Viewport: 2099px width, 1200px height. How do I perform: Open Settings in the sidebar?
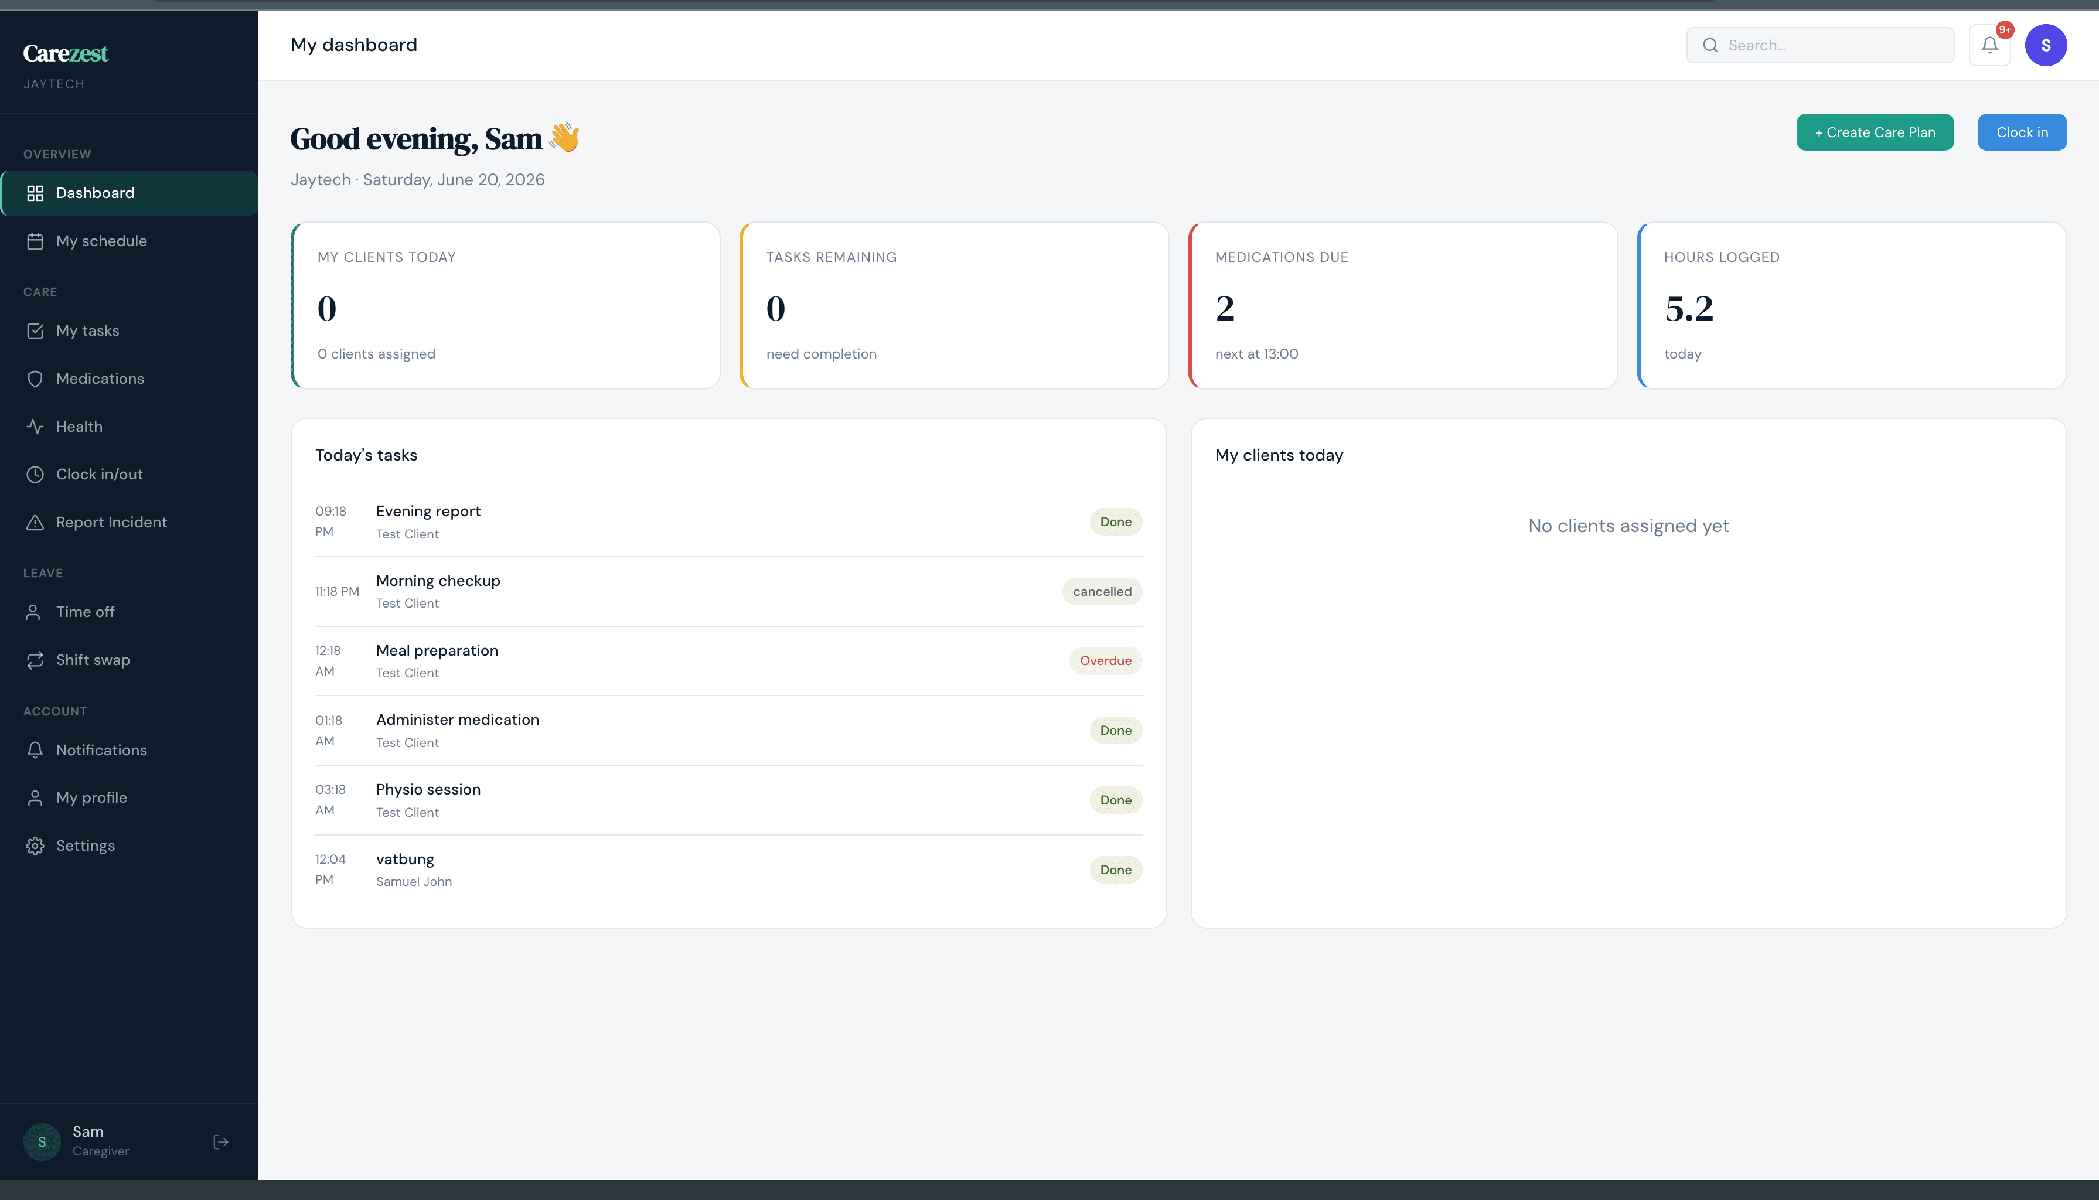[130, 846]
